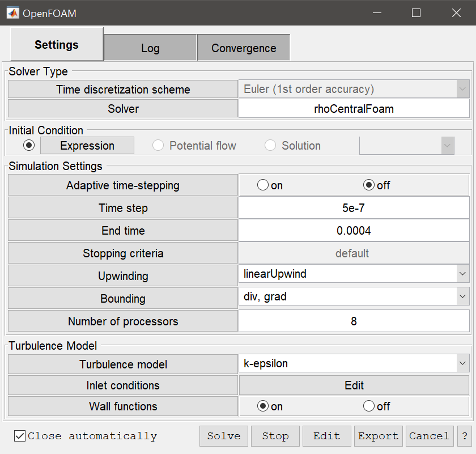Expand the Bounding dropdown

[354, 296]
